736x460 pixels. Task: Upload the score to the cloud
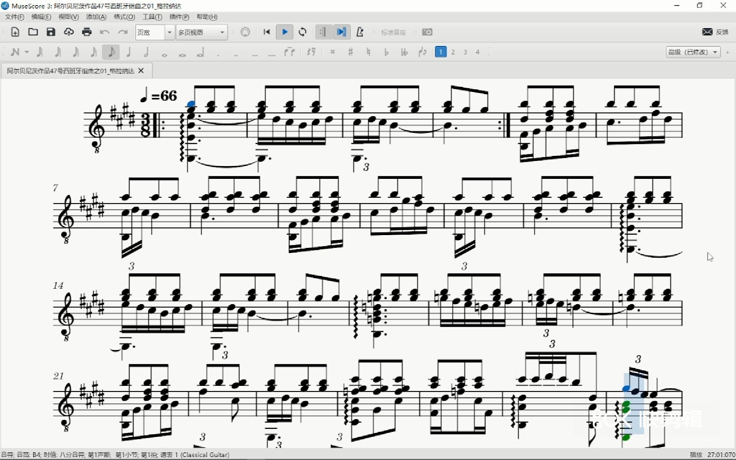(69, 32)
